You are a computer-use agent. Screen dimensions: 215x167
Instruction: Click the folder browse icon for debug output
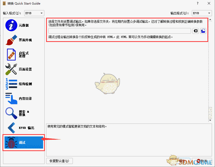(x=203, y=31)
